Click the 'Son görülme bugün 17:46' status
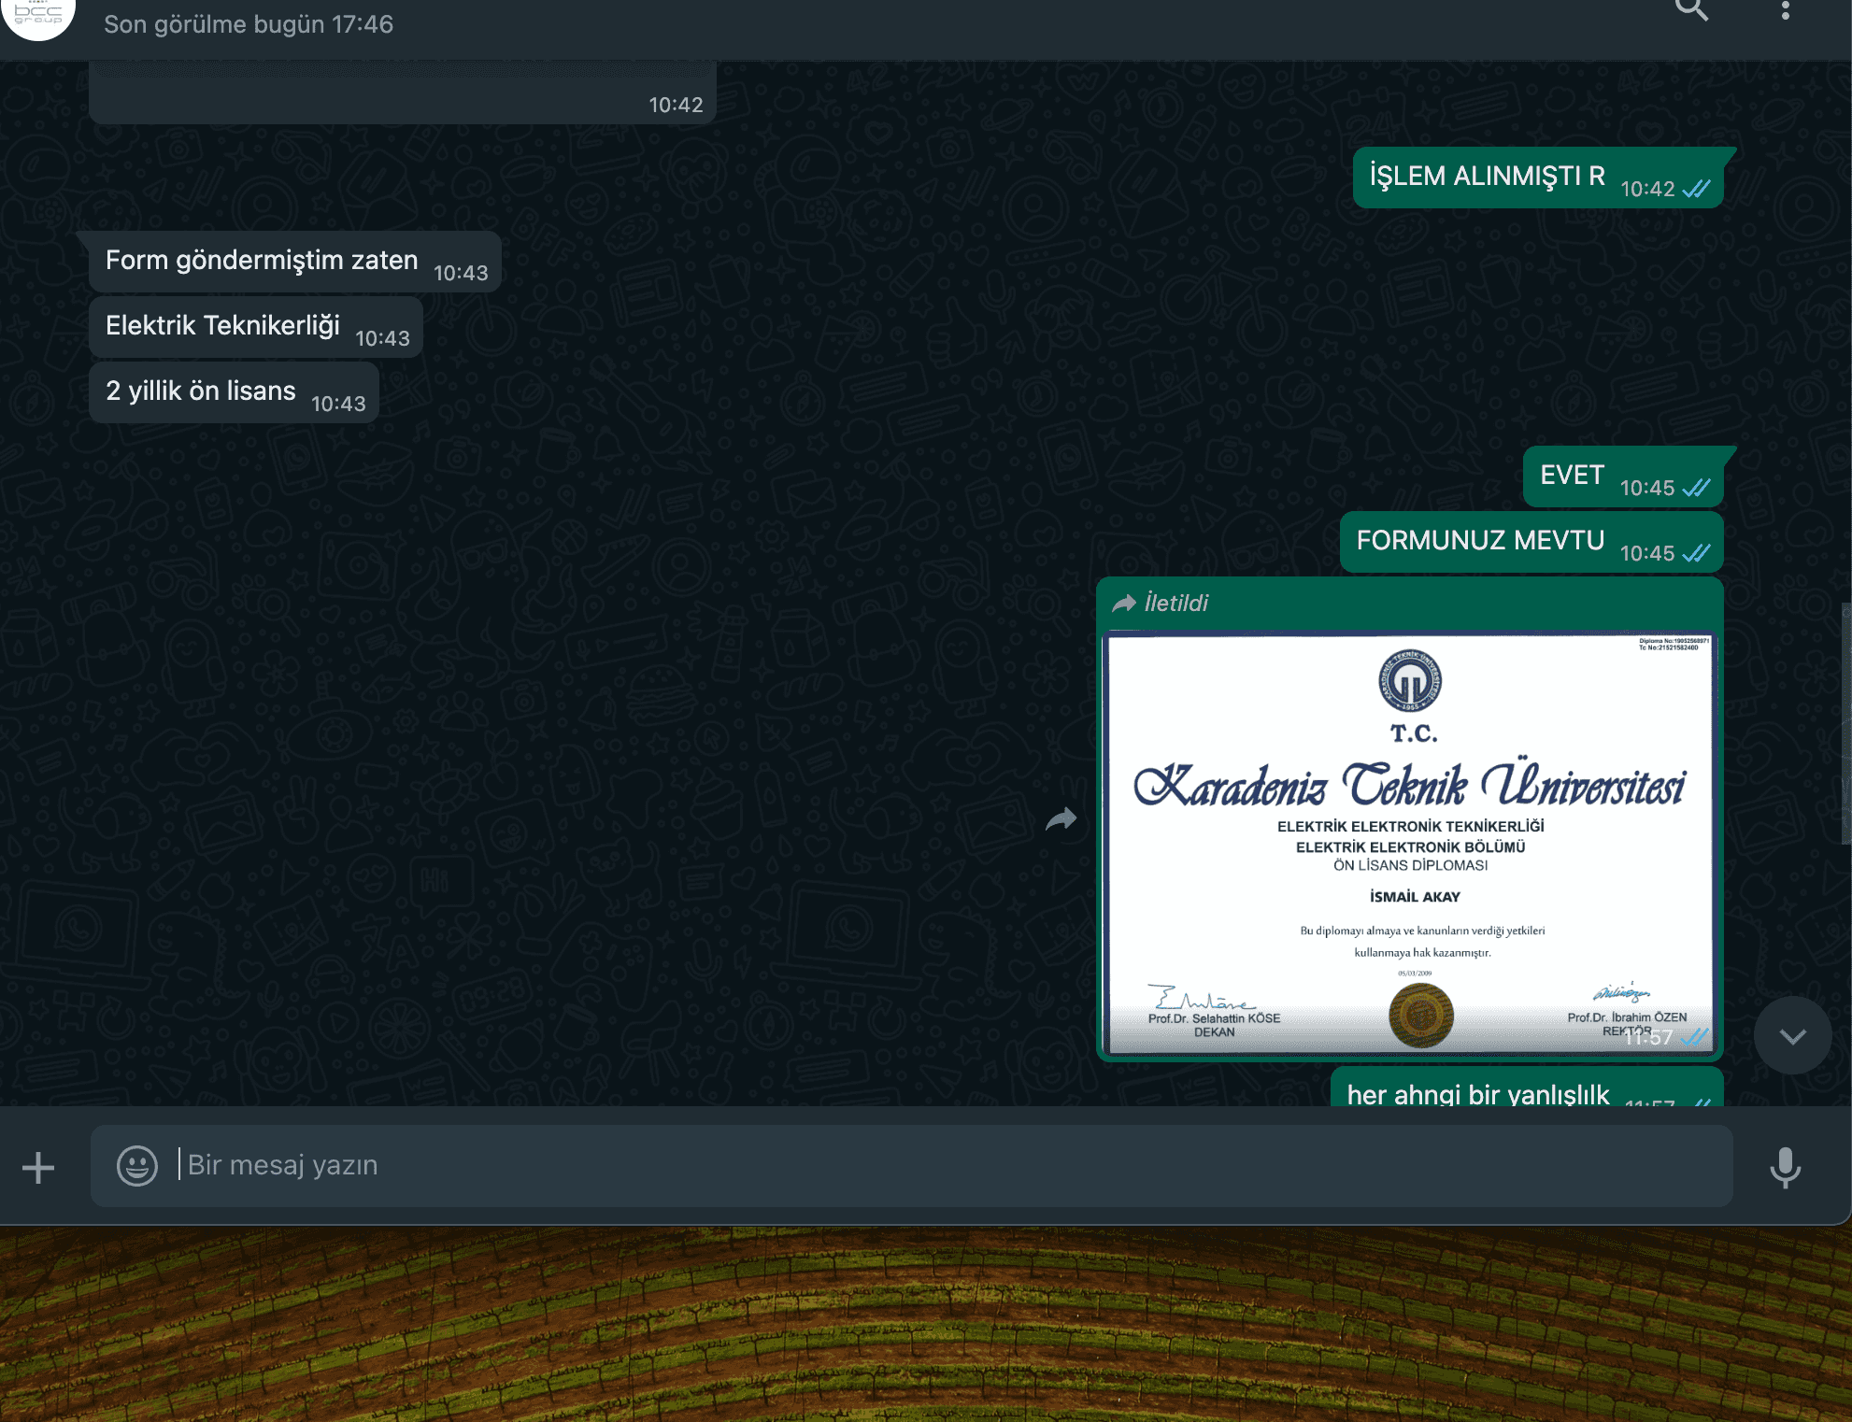The width and height of the screenshot is (1852, 1422). [249, 24]
